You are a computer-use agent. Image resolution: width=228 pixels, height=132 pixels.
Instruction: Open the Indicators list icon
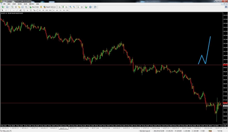click(x=86, y=7)
